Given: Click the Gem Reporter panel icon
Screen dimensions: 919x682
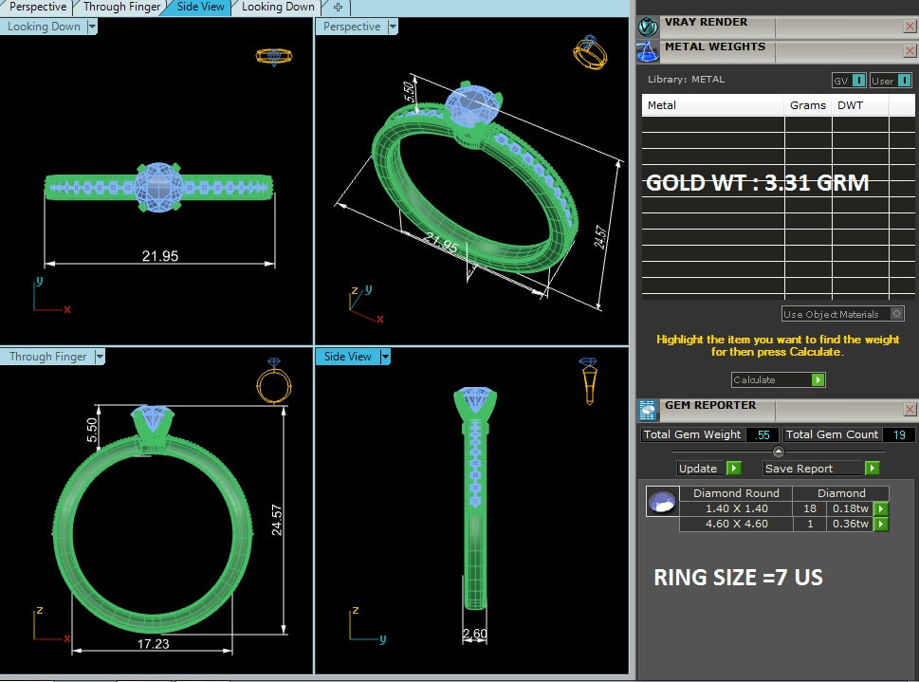Looking at the screenshot, I should point(648,410).
